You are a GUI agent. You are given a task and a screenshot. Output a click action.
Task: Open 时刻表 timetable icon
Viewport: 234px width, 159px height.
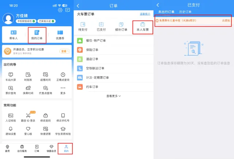(x=28, y=77)
